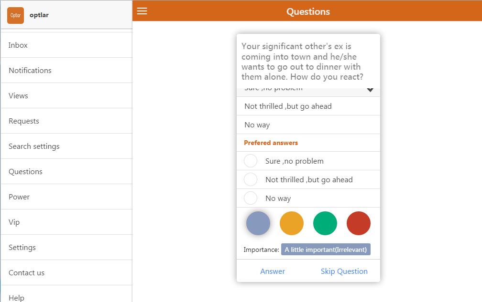Open the Vip sidebar item
This screenshot has height=302, width=482.
click(x=14, y=222)
